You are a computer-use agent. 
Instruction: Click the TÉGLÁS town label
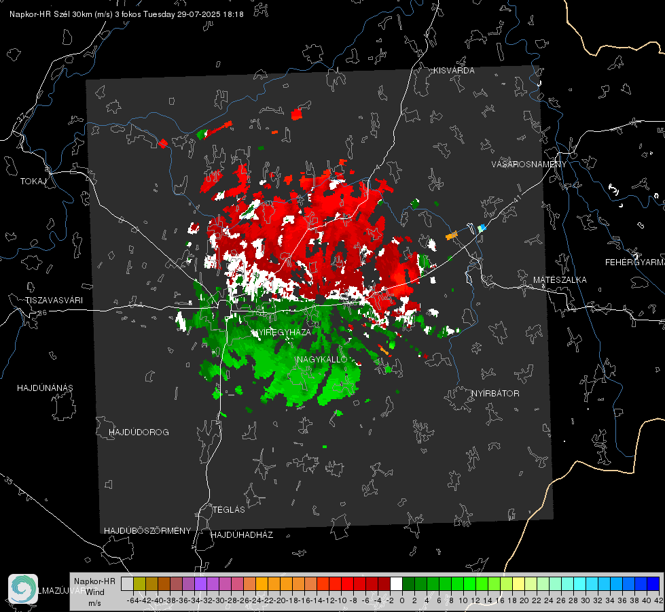[229, 509]
